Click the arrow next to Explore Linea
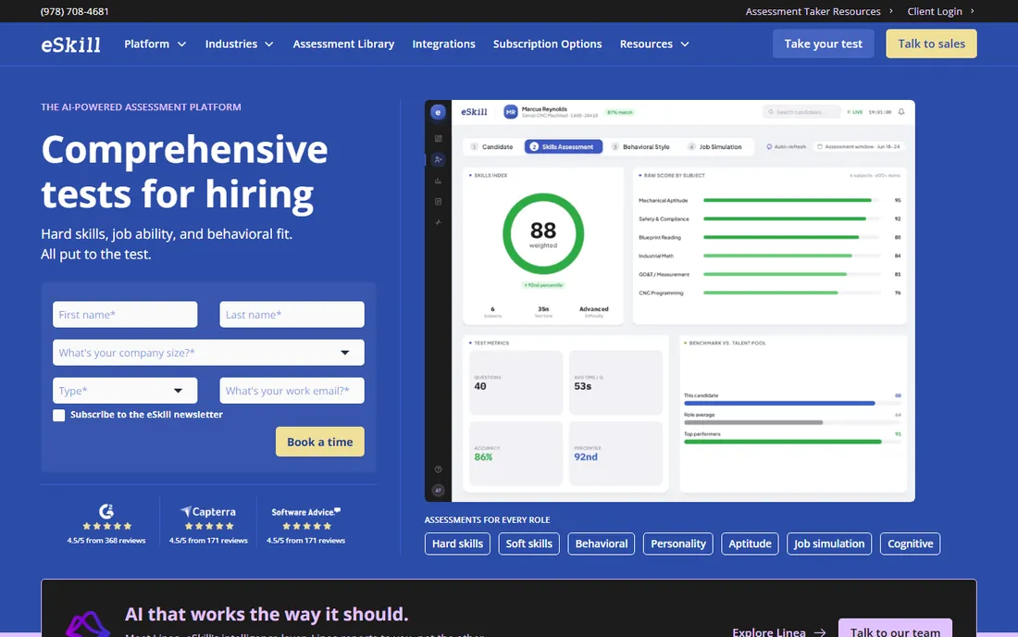1018x637 pixels. click(x=820, y=631)
